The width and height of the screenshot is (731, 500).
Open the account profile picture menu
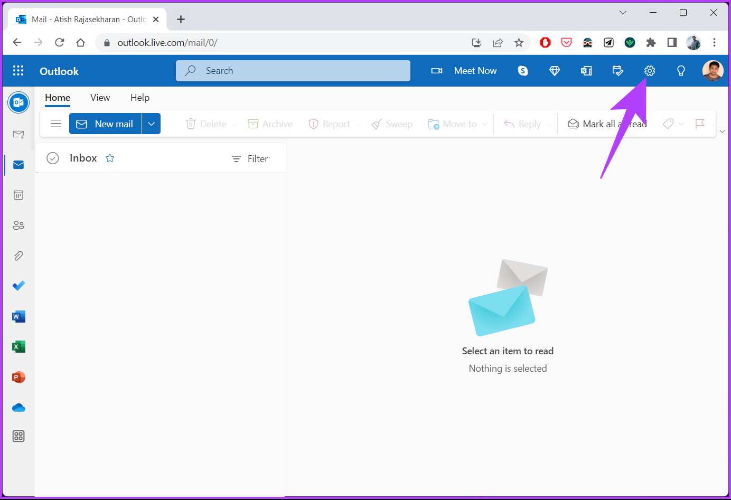[713, 71]
